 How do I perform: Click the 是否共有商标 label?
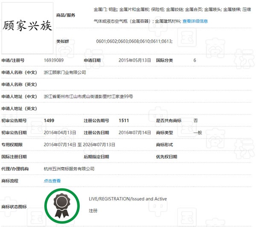169,121
